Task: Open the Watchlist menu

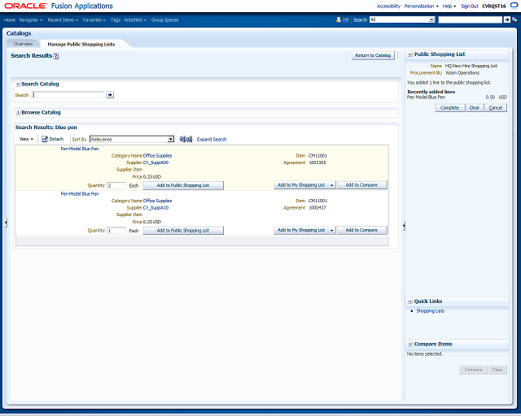Action: pos(135,19)
